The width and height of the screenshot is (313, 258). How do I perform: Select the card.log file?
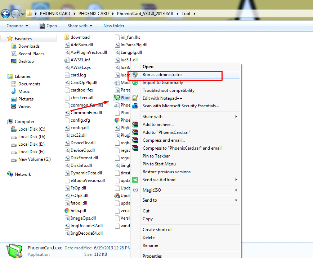coord(78,75)
